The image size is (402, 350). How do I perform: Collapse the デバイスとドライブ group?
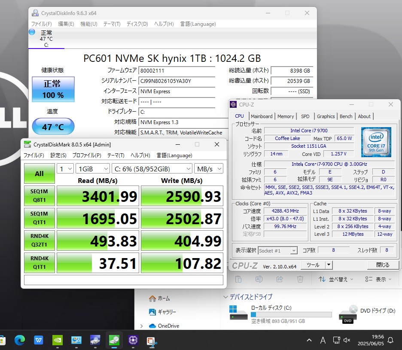[225, 297]
